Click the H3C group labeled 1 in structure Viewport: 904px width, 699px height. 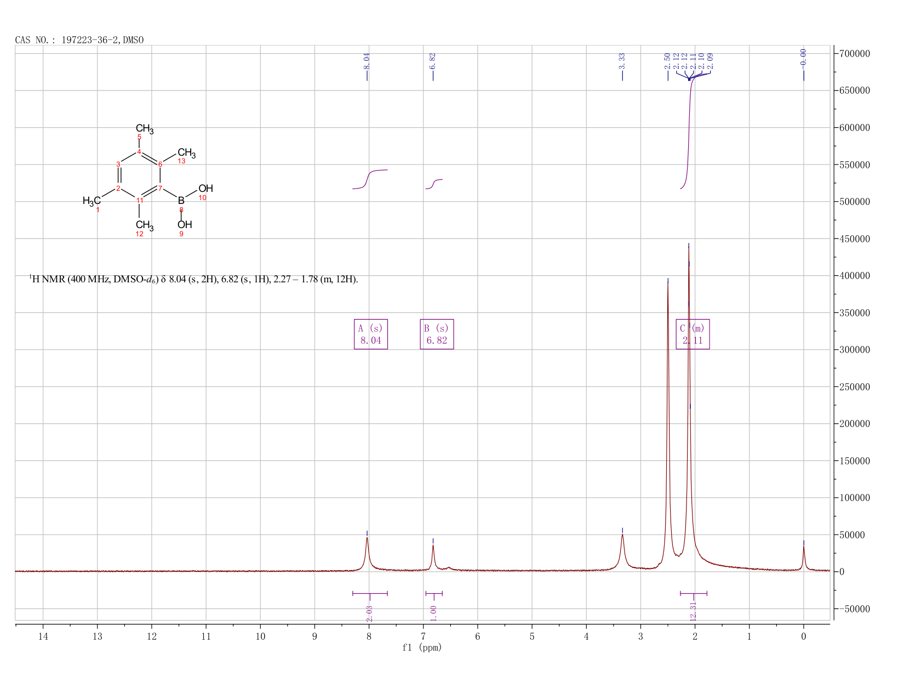91,201
